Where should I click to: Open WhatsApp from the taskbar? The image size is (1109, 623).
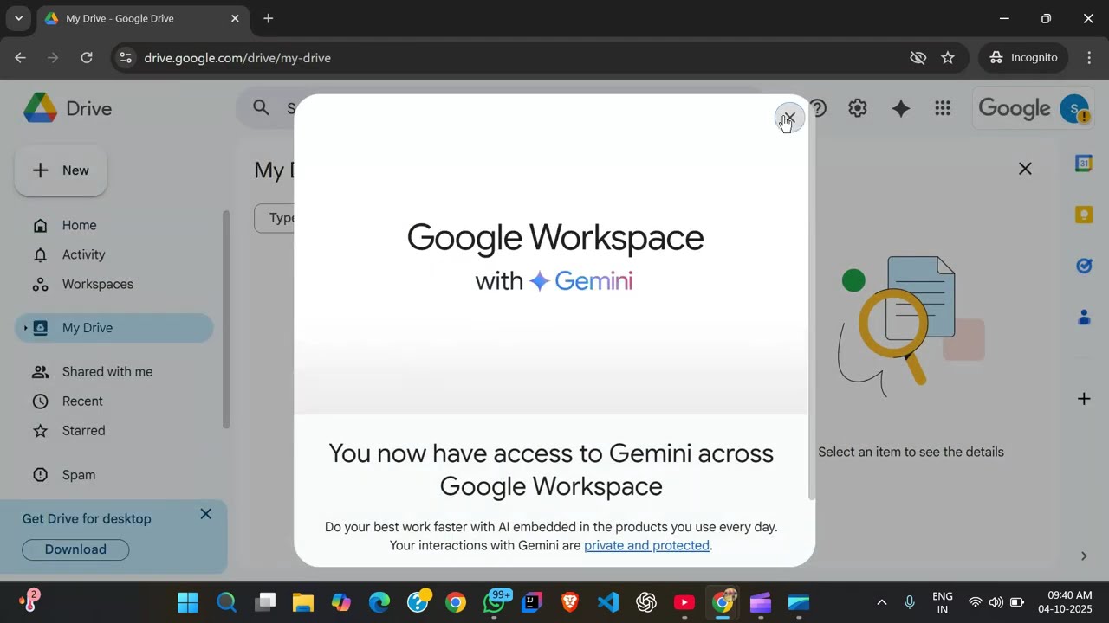(x=496, y=602)
